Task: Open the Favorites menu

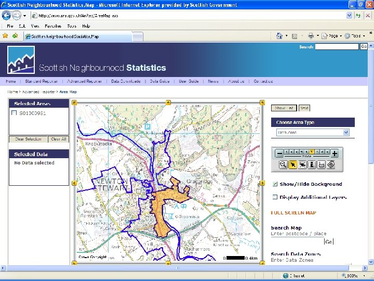Action: click(x=53, y=26)
